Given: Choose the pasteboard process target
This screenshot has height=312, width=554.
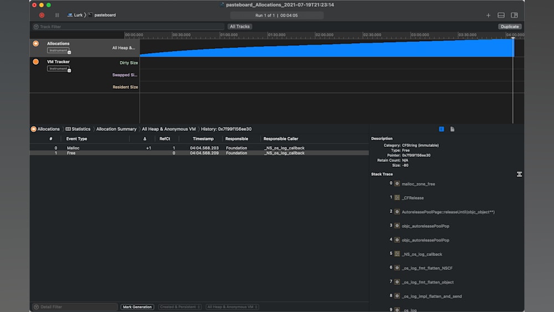Looking at the screenshot, I should (x=102, y=15).
